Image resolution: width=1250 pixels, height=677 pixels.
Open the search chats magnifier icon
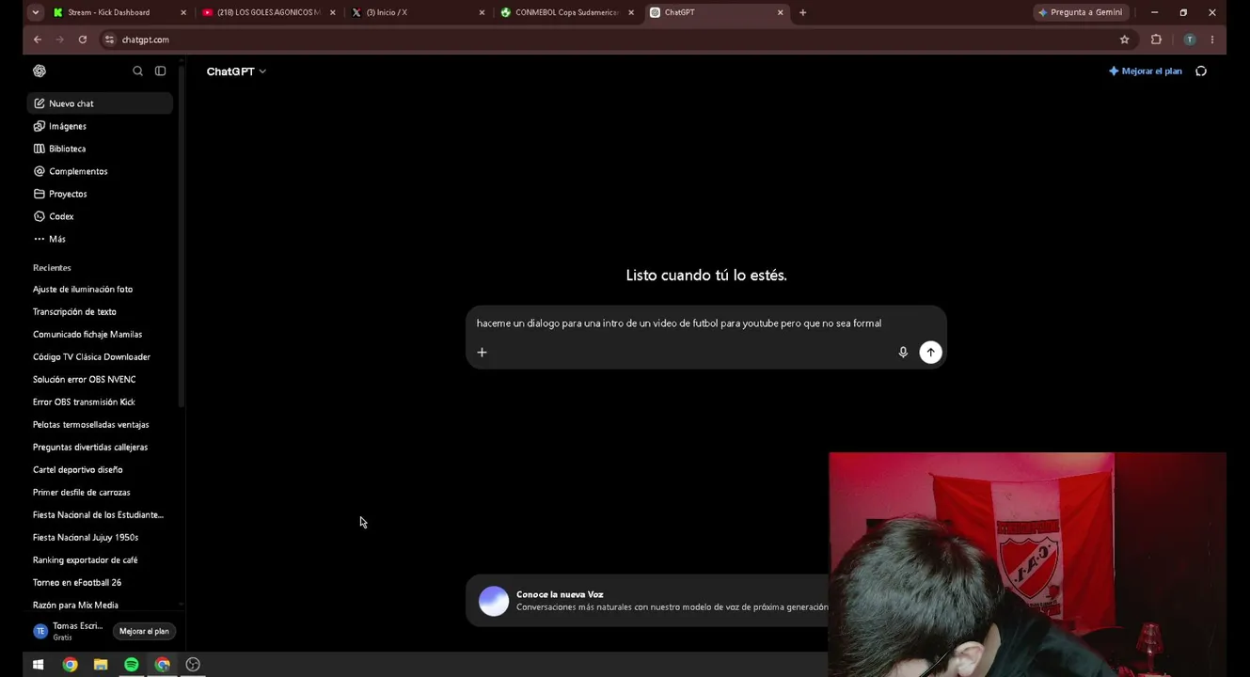(x=137, y=71)
